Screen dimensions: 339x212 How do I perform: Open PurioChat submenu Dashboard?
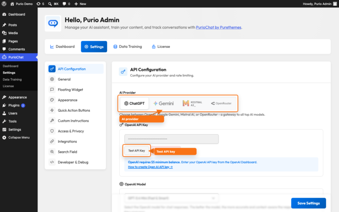[x=11, y=66]
